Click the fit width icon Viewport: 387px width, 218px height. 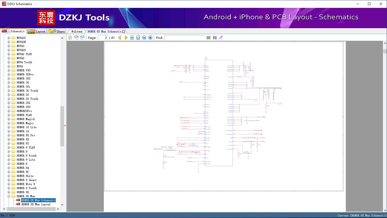coord(132,38)
